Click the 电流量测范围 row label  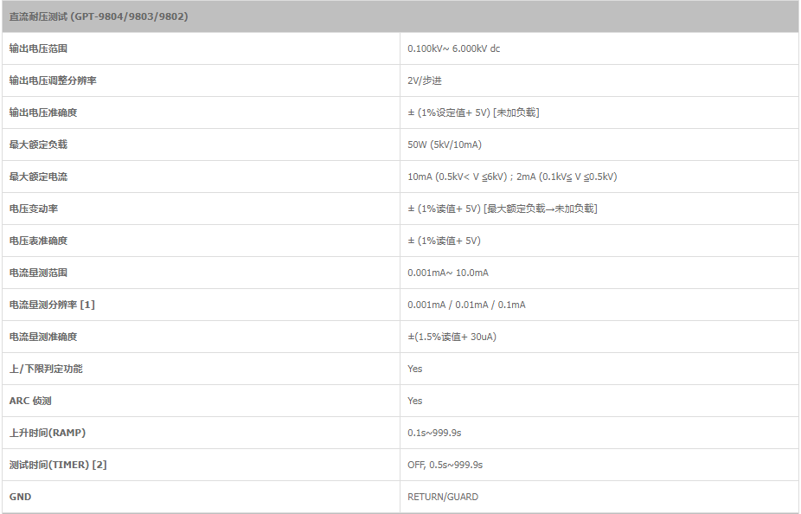[x=38, y=273]
